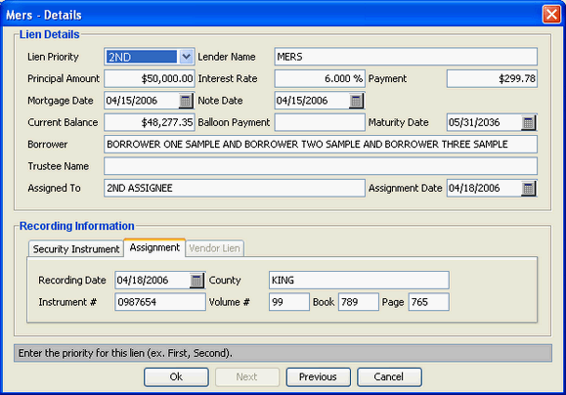Click the selected 2ND value in Lien Priority
566x395 pixels.
(x=142, y=57)
